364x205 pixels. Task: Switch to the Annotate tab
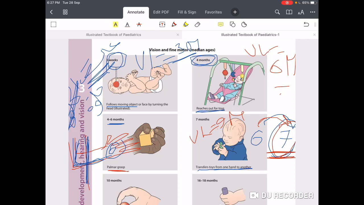(x=136, y=12)
